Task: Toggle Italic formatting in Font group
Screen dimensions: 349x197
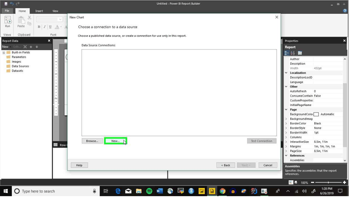Action: coord(45,27)
